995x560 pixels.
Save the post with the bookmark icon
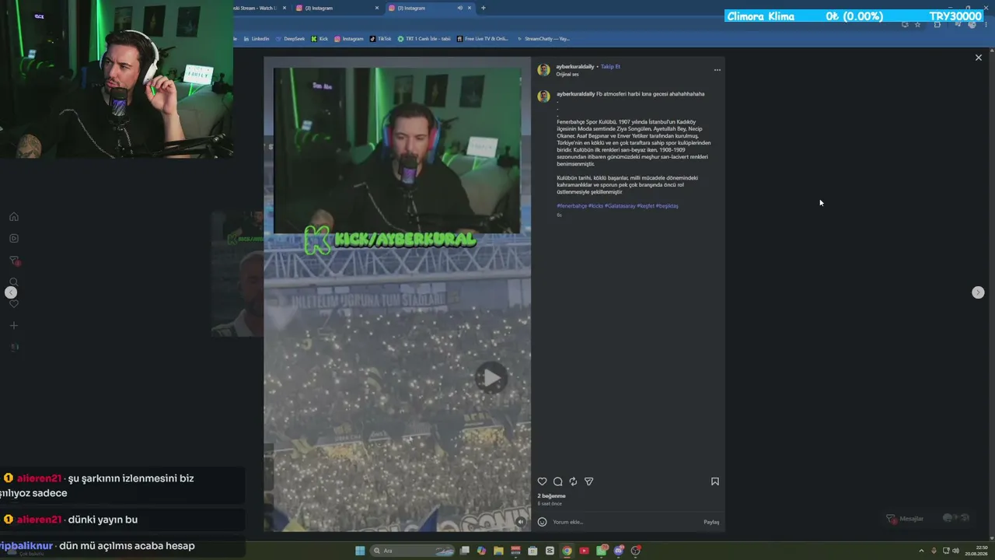tap(715, 481)
